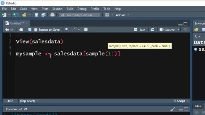Maximize the console pane

click(186, 109)
